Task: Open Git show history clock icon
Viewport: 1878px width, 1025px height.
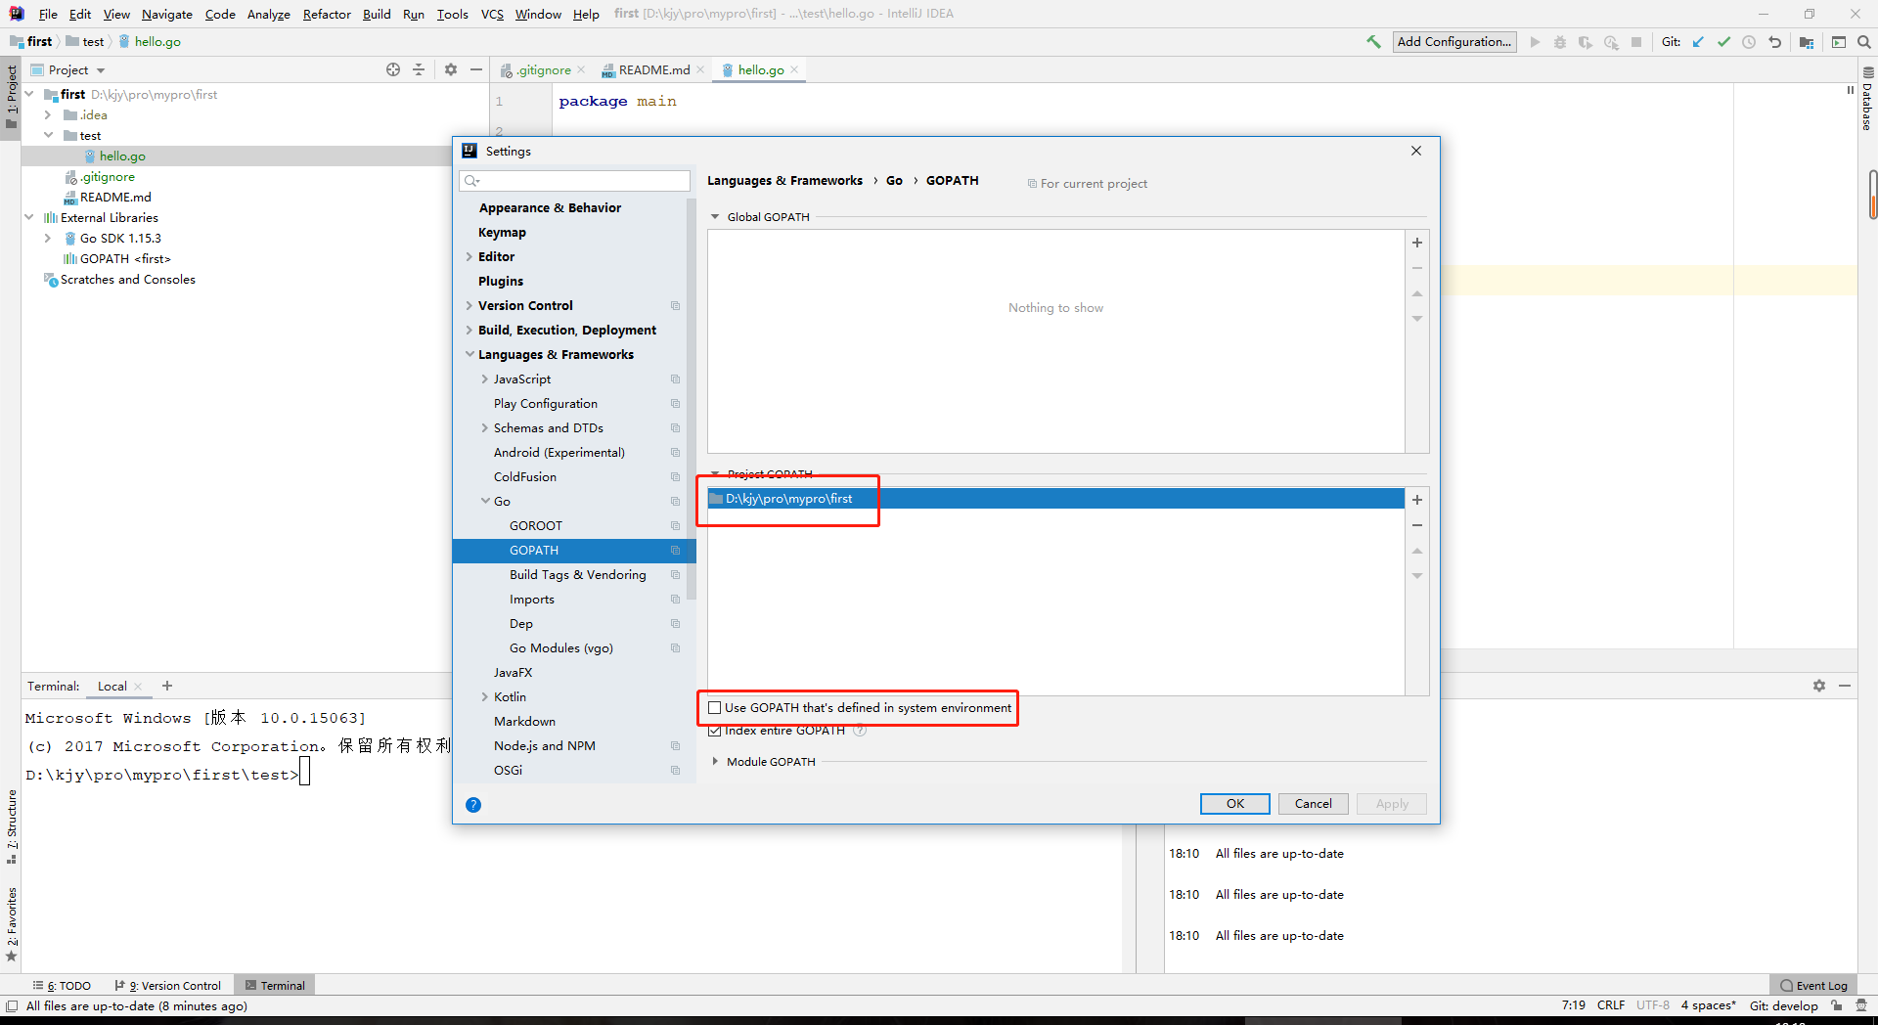Action: [x=1749, y=42]
